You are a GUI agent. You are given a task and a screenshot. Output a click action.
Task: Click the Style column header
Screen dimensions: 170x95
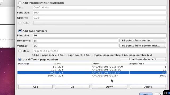(x=73, y=64)
